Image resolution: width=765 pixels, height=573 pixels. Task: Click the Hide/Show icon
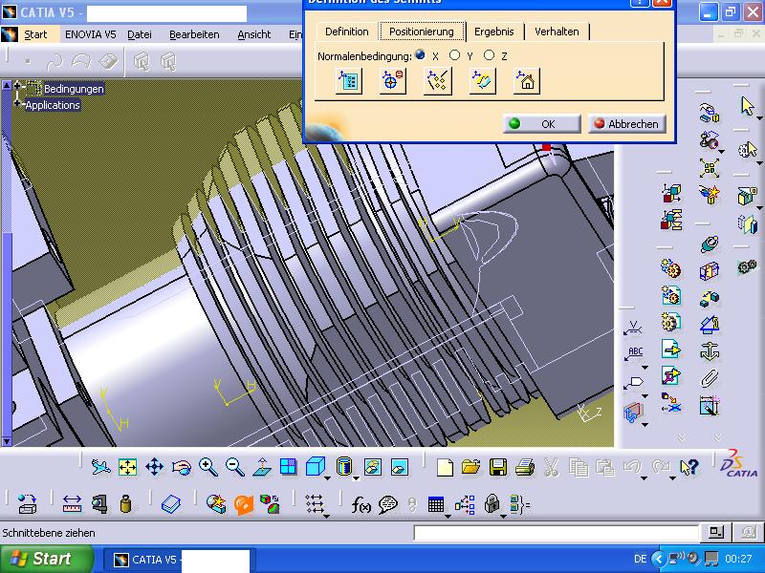point(373,467)
